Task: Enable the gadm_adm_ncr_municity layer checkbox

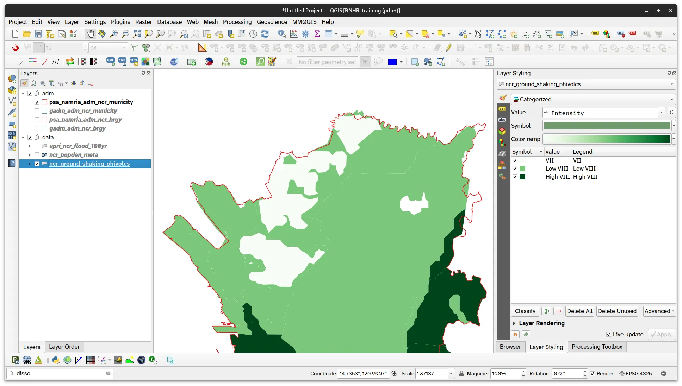Action: point(37,111)
